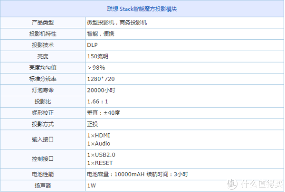Select the 投影技术 label cell
The width and height of the screenshot is (285, 192).
tap(43, 45)
